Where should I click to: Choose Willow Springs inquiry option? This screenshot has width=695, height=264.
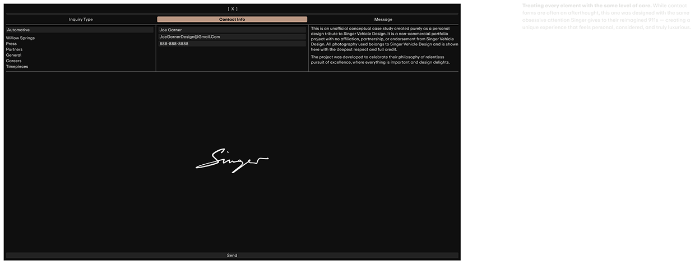coord(20,38)
